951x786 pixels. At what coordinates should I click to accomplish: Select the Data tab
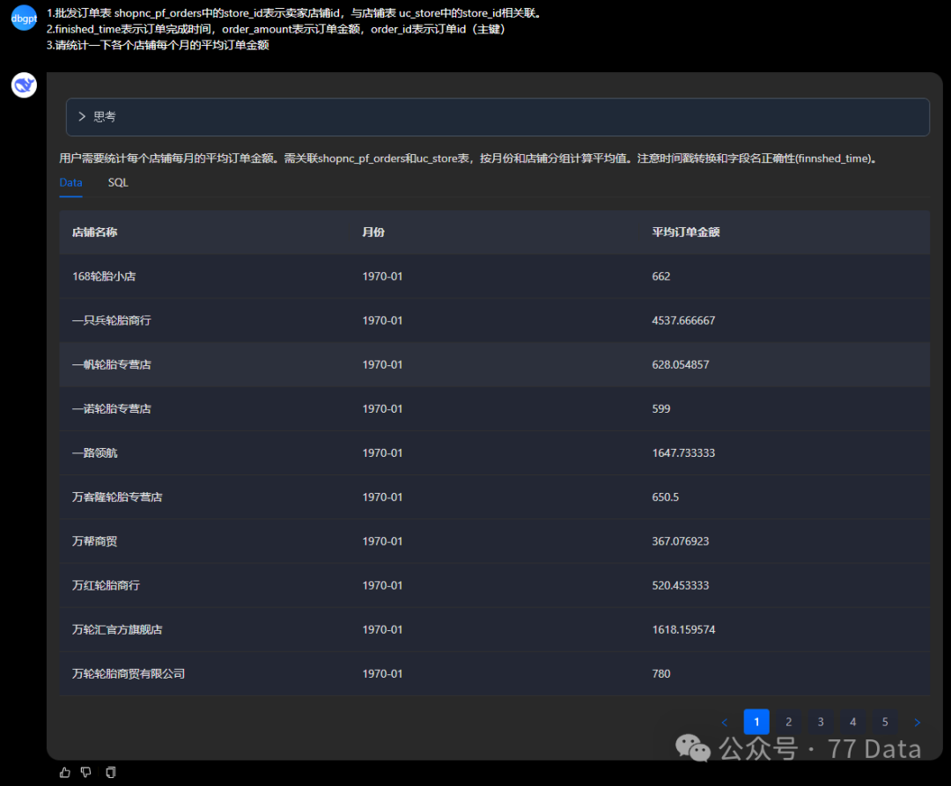(70, 182)
